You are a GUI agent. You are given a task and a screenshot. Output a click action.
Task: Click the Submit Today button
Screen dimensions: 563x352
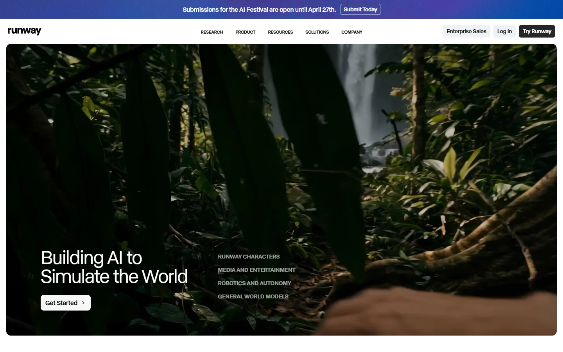pyautogui.click(x=360, y=9)
